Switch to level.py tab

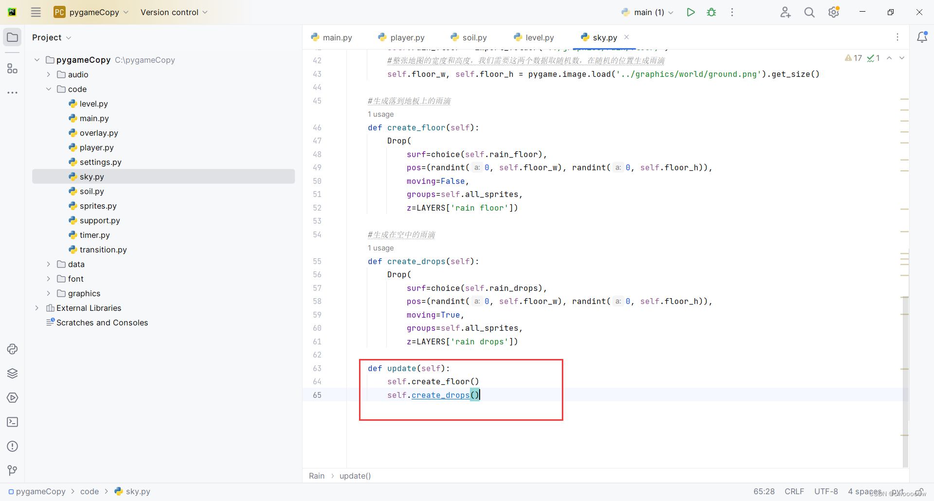coord(534,37)
